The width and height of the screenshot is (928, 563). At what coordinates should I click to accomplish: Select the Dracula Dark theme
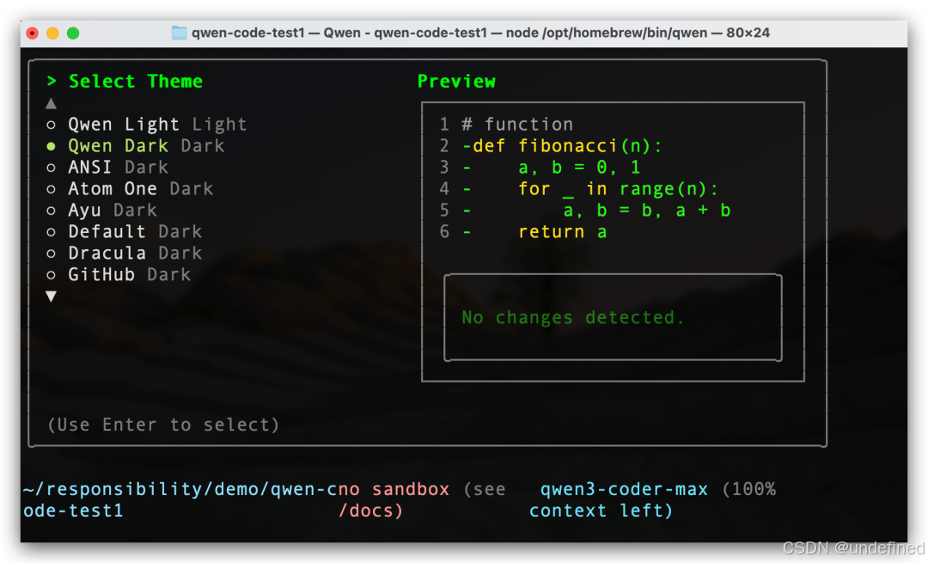(x=125, y=253)
